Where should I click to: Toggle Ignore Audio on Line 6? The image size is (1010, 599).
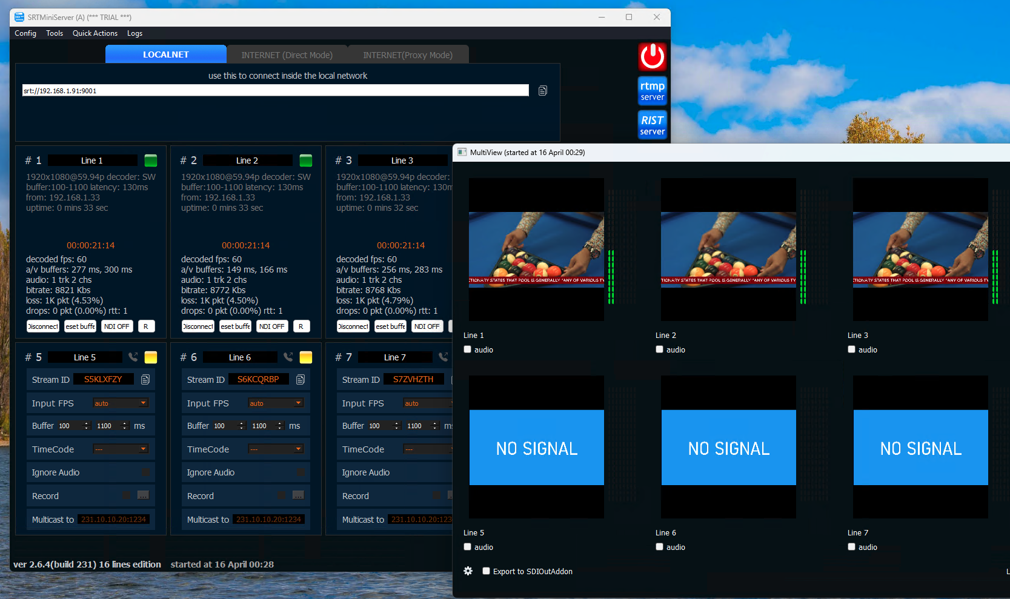301,472
